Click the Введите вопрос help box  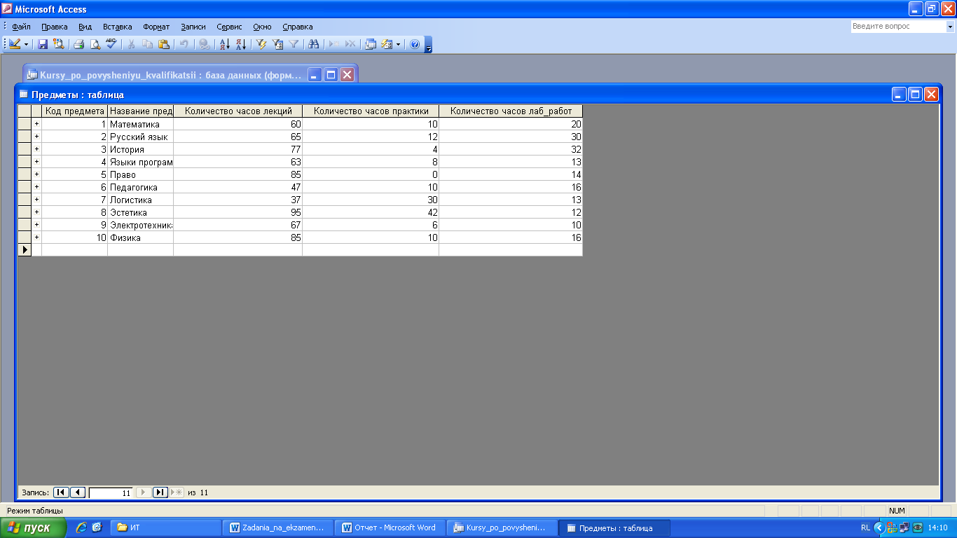(898, 27)
